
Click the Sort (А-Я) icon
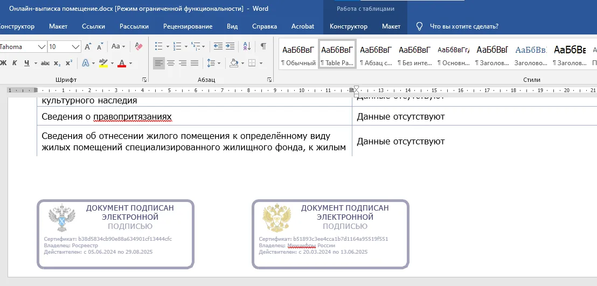[247, 46]
